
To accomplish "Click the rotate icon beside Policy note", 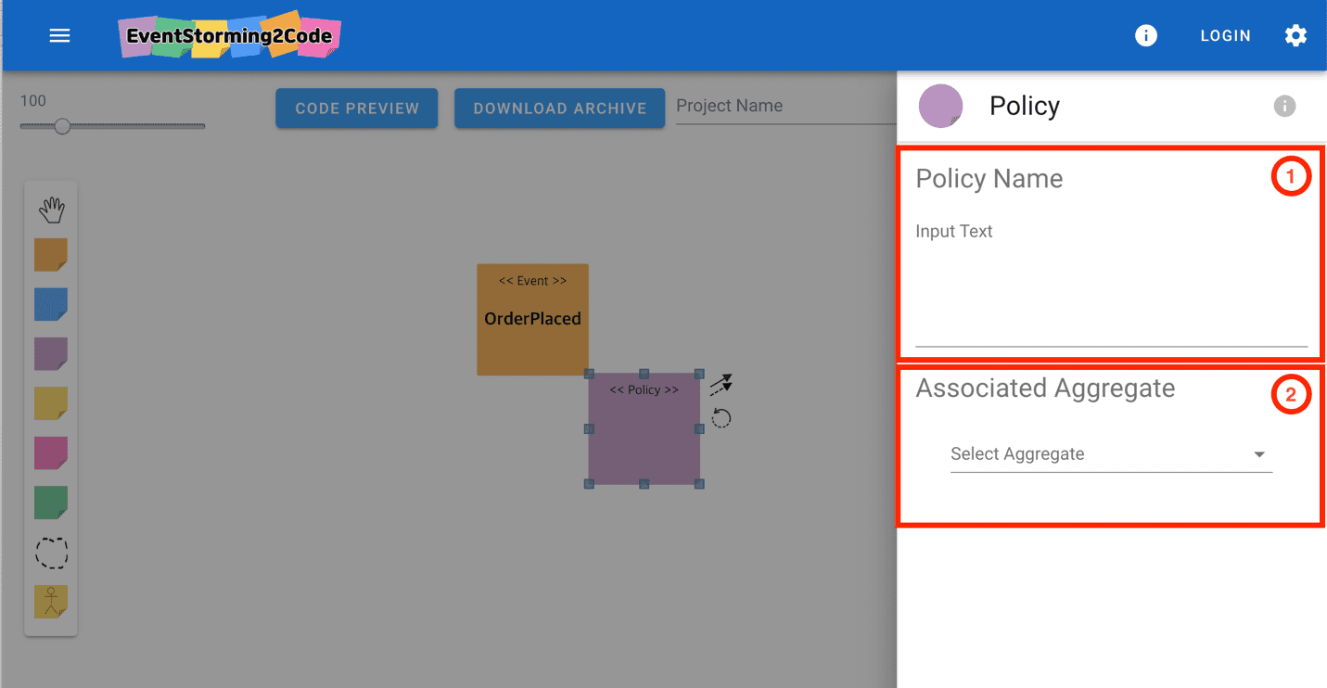I will (721, 418).
